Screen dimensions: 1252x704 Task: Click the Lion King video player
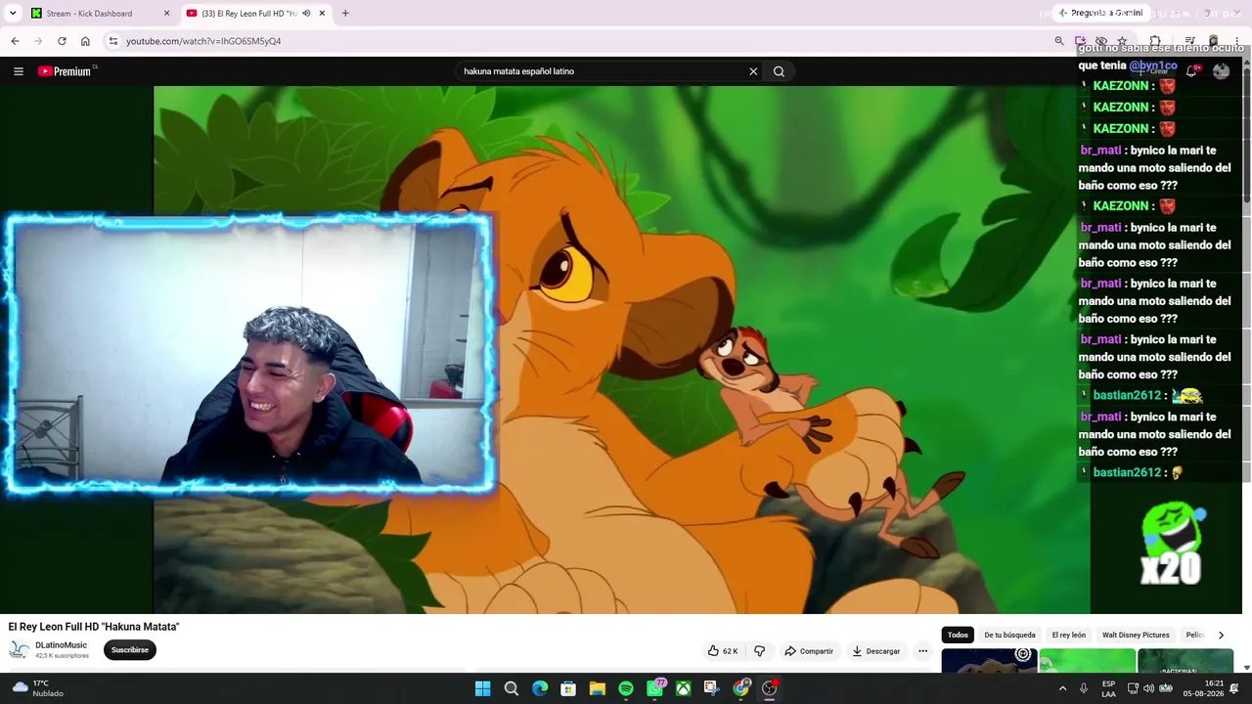[x=622, y=350]
